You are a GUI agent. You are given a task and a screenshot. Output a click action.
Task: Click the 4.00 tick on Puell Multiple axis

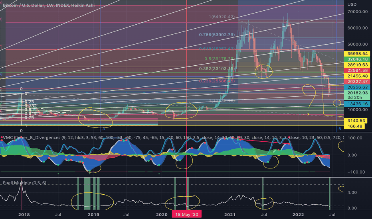pyautogui.click(x=352, y=192)
